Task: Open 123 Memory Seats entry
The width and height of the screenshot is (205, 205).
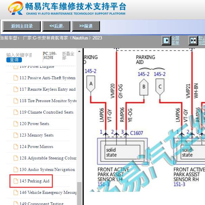Action: click(37, 135)
